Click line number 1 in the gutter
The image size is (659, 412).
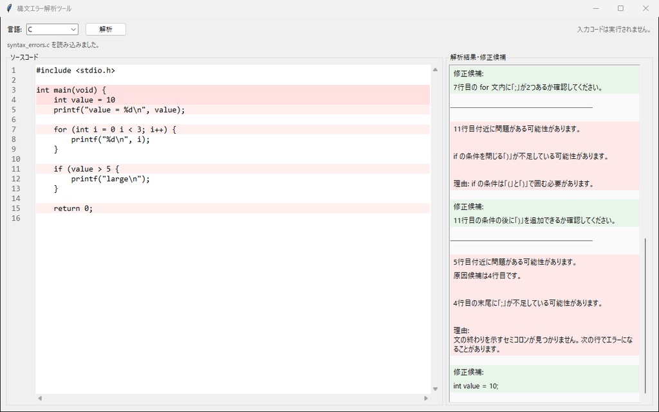coord(14,71)
